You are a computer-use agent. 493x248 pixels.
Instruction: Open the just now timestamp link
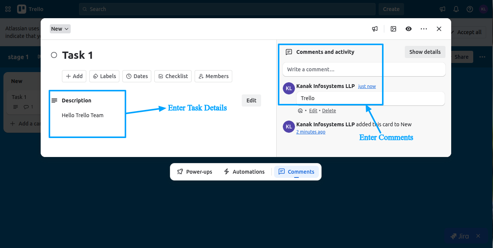click(367, 86)
